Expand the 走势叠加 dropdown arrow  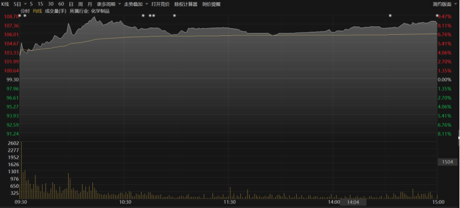(x=147, y=4)
